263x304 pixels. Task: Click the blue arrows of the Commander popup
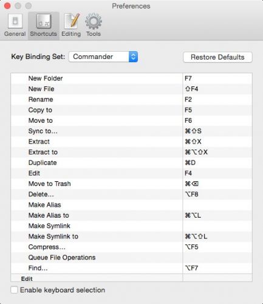pos(133,57)
